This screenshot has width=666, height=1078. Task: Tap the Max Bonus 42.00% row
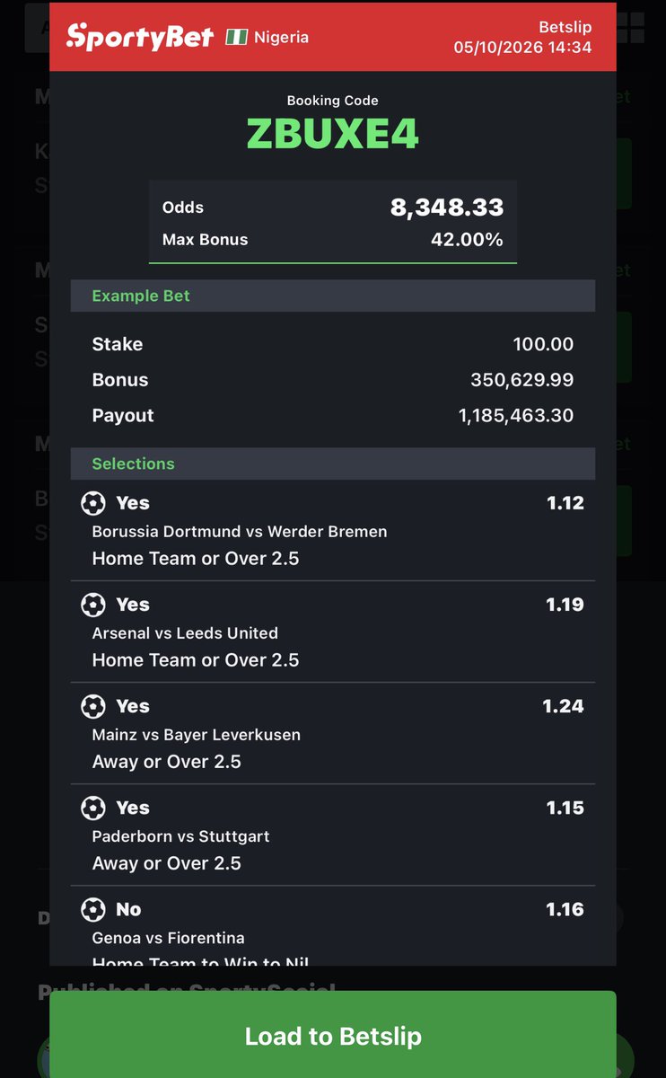click(x=333, y=240)
